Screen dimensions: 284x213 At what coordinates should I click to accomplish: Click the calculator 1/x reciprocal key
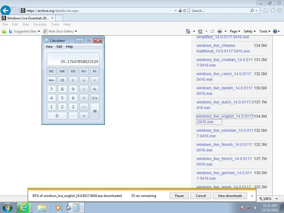click(x=95, y=98)
